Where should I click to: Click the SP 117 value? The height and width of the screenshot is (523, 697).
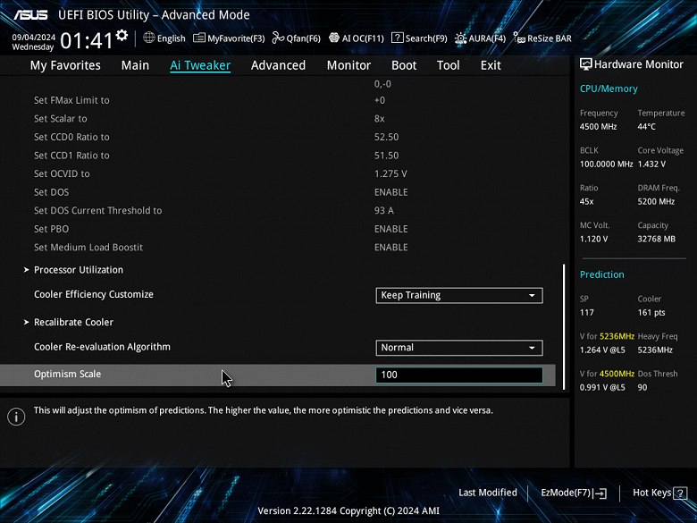coord(586,313)
